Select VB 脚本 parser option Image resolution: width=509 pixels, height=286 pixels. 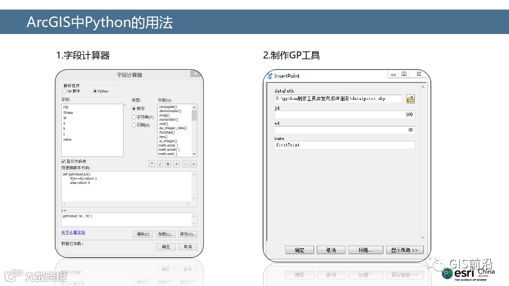(x=64, y=91)
